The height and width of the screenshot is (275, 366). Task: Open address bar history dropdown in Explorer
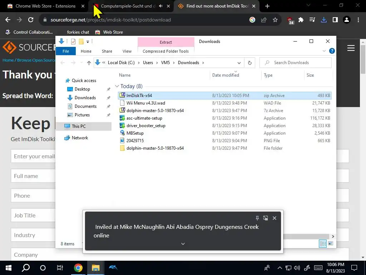[x=239, y=63]
